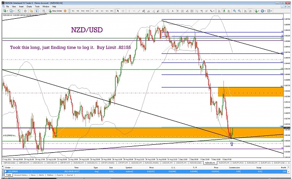Image resolution: width=292 pixels, height=179 pixels.
Task: Switch to EURJPY,M15 chart tab
Action: pyautogui.click(x=238, y=163)
